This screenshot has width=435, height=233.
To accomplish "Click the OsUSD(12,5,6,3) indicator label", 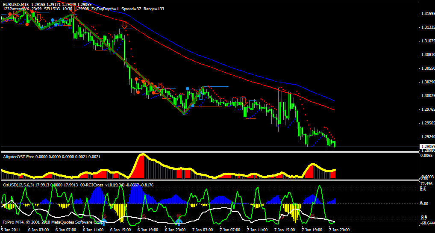I will [18, 185].
